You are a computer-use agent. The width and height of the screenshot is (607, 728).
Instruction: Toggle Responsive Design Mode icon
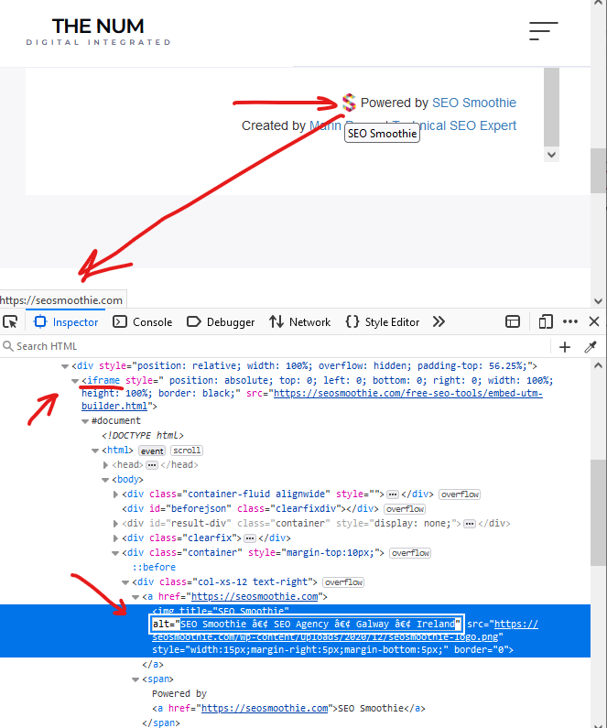click(x=546, y=321)
